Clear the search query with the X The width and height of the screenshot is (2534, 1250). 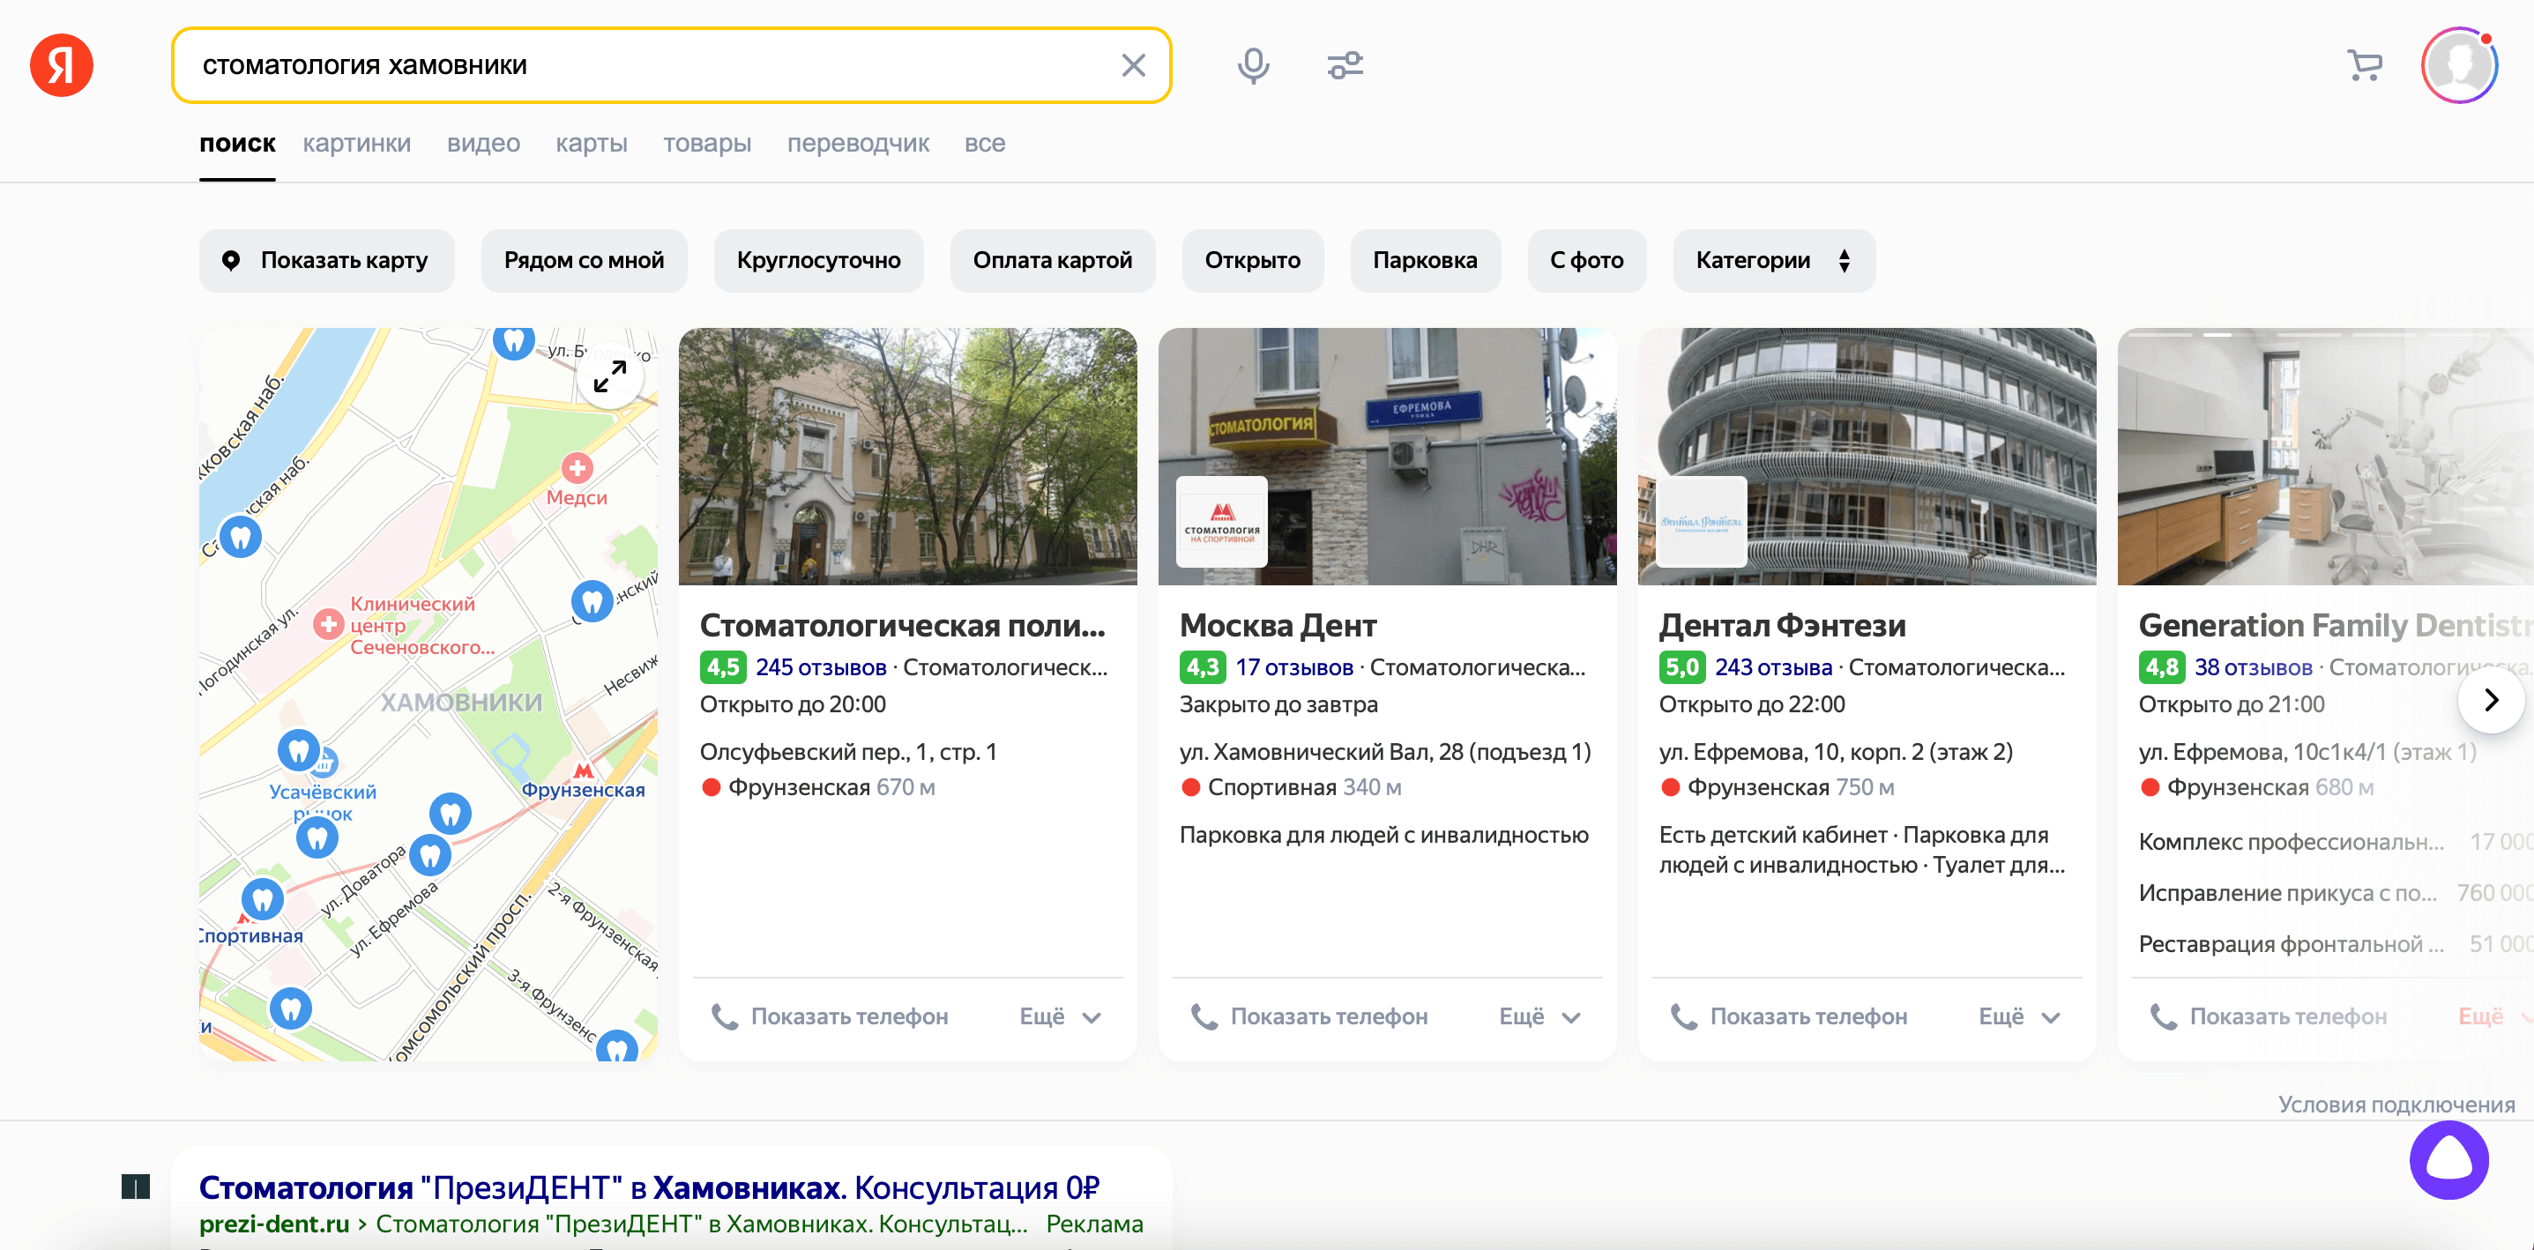coord(1133,65)
